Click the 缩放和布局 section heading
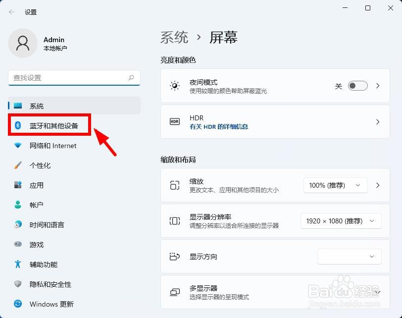 coord(178,159)
